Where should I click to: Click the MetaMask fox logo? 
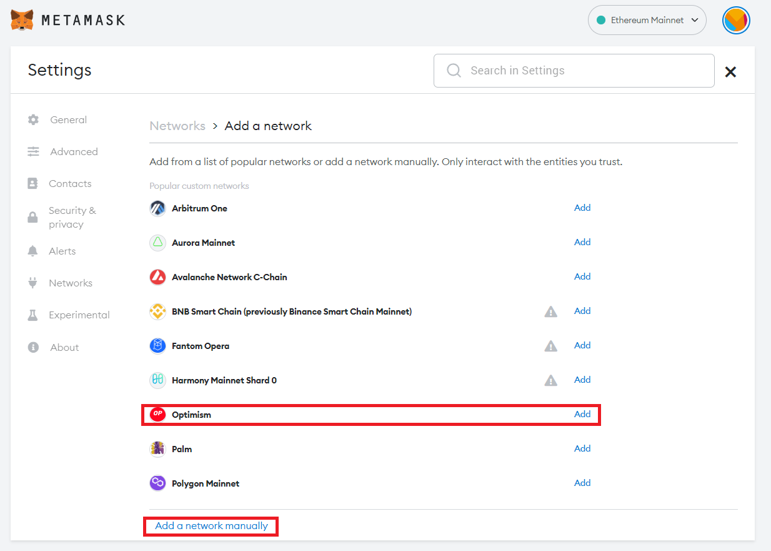(x=22, y=20)
